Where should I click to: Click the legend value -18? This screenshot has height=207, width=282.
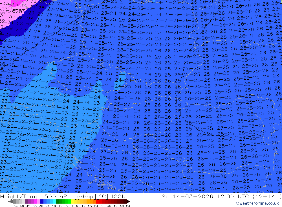pyautogui.click(x=53, y=206)
